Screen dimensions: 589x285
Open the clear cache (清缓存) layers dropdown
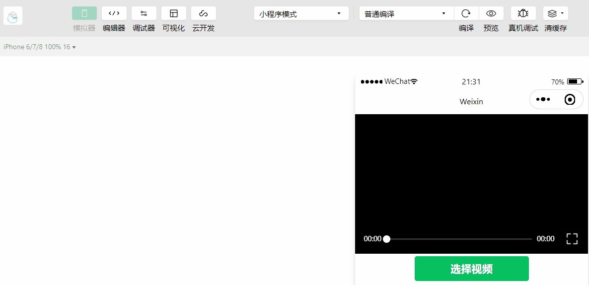point(556,13)
